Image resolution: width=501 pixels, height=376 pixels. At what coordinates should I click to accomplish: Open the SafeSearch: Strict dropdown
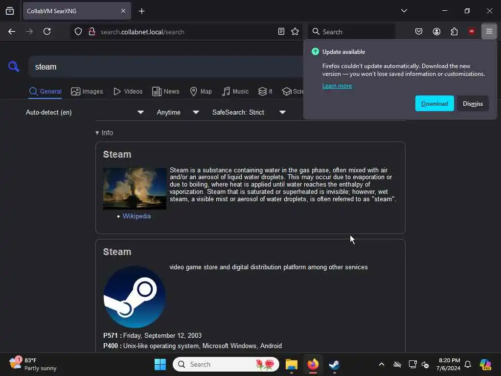(249, 112)
